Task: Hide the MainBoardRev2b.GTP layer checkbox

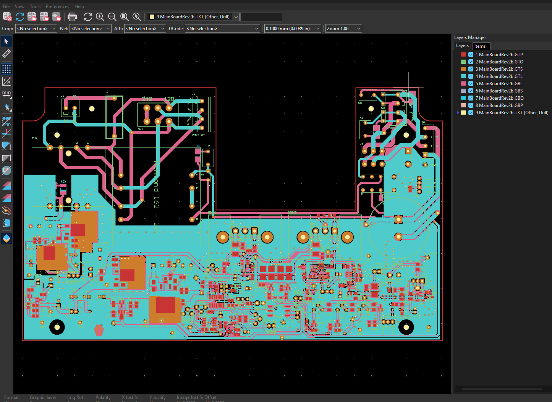Action: (471, 55)
